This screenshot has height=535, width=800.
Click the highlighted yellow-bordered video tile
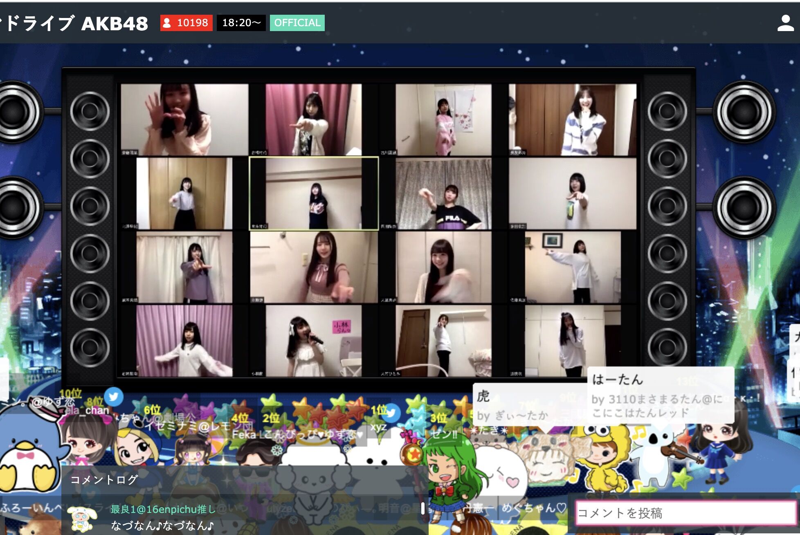(314, 193)
